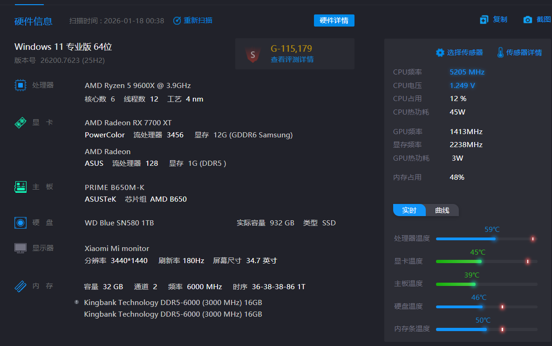Click the rescan refresh icon
The height and width of the screenshot is (346, 552).
pyautogui.click(x=177, y=20)
